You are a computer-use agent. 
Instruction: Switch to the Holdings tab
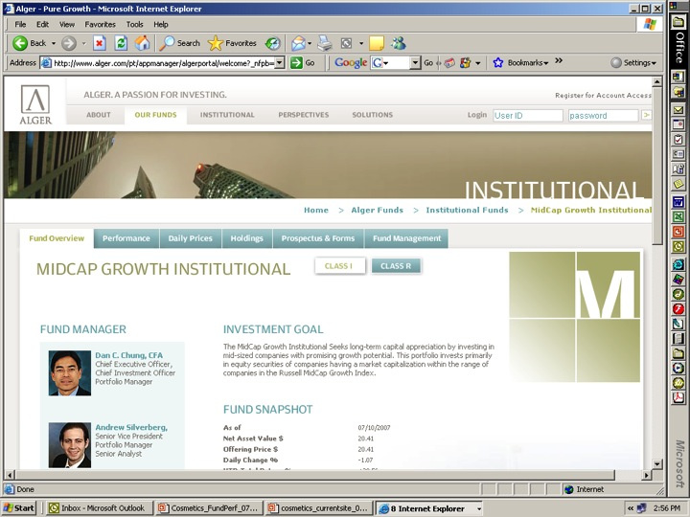coord(247,238)
